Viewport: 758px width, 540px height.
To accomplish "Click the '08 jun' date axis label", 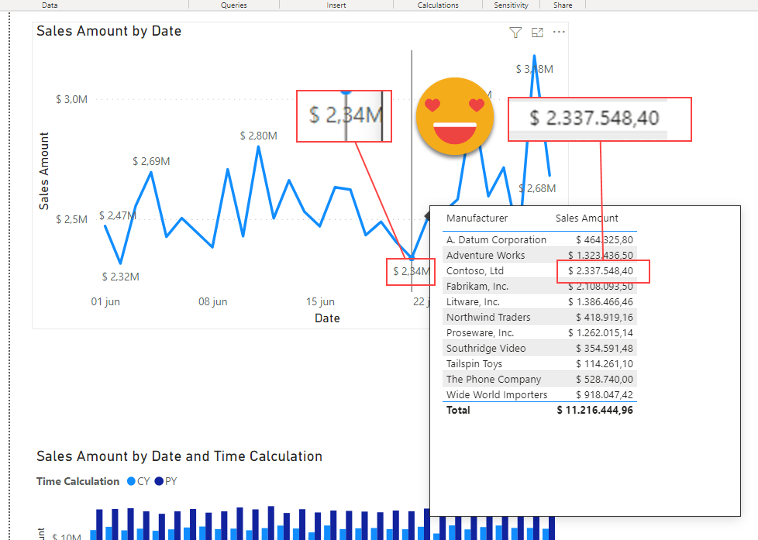I will [212, 302].
